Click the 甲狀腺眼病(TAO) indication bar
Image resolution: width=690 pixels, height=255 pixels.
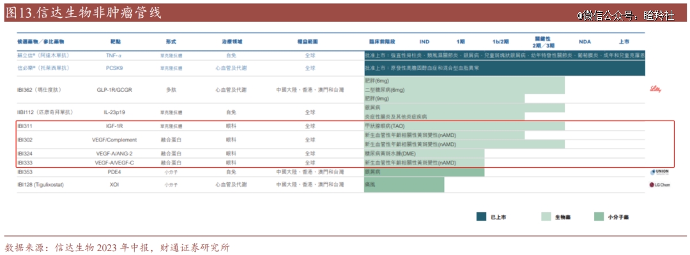coord(464,126)
